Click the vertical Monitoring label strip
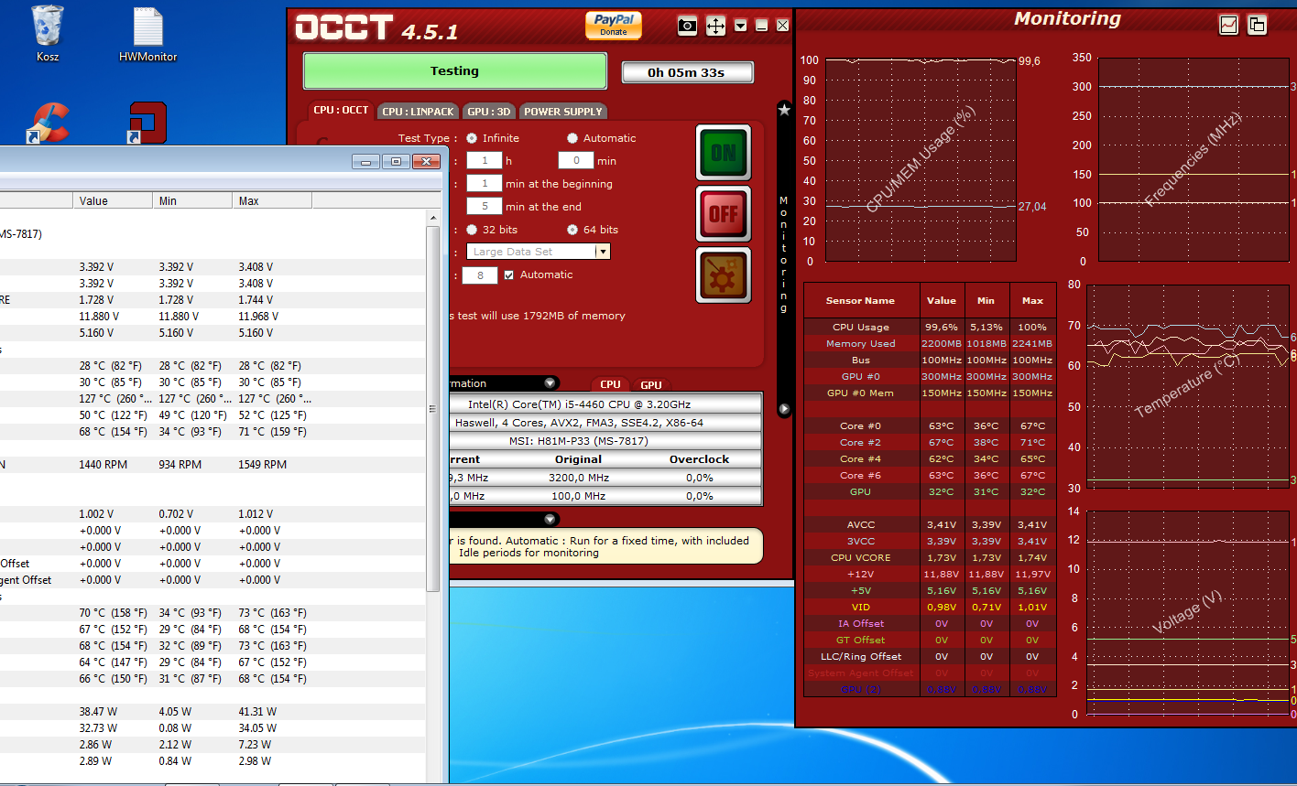This screenshot has height=786, width=1297. [784, 254]
